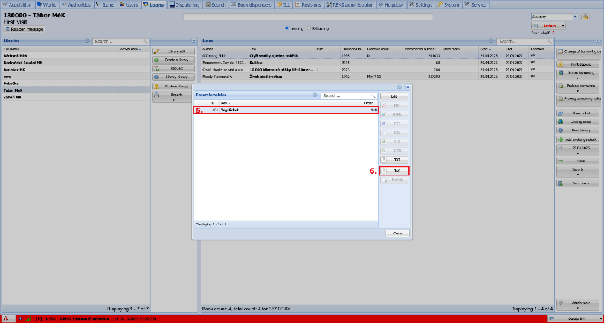Click the Report templates search field
The image size is (604, 323).
345,95
